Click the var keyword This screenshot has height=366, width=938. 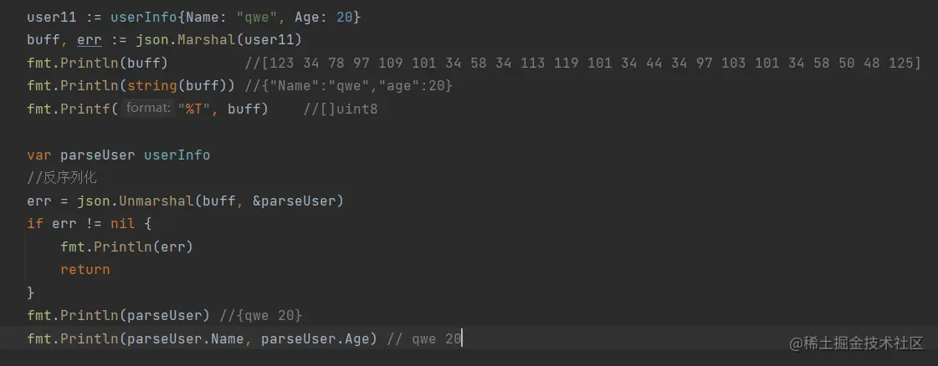click(x=38, y=155)
